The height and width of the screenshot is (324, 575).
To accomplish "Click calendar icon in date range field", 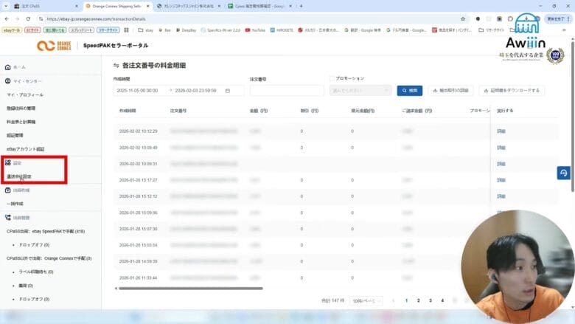I will pos(228,91).
